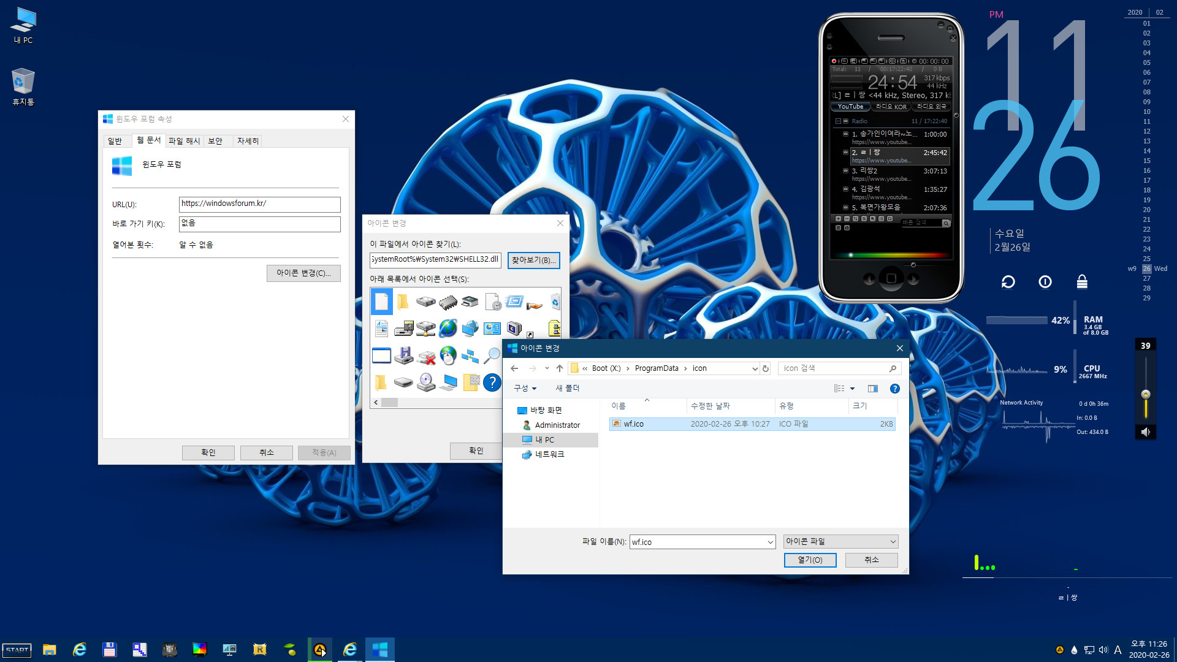Switch to the 일반 tab in properties
This screenshot has height=662, width=1177.
pyautogui.click(x=115, y=142)
